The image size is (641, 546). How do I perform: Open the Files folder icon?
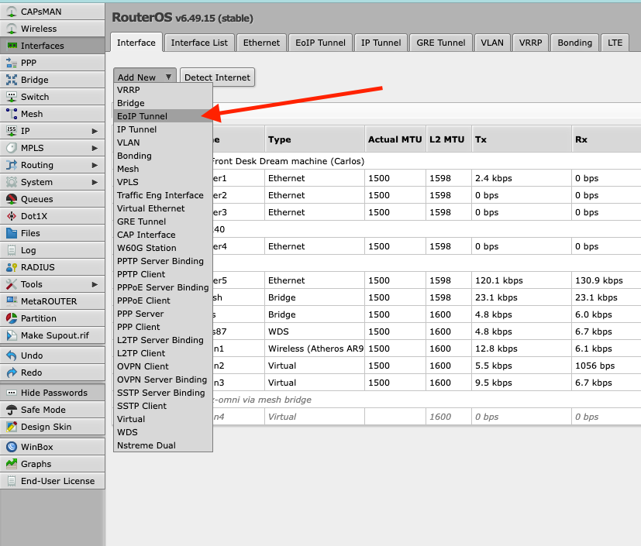point(12,233)
